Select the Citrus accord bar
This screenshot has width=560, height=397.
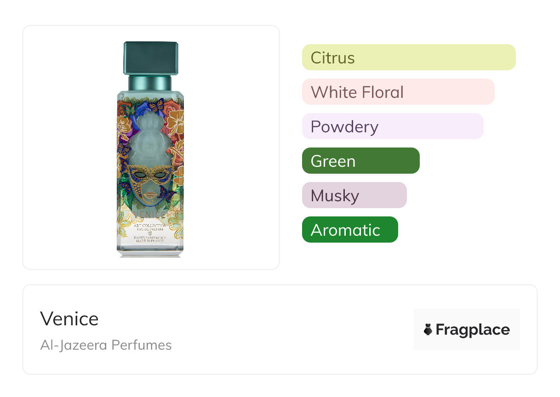click(408, 57)
